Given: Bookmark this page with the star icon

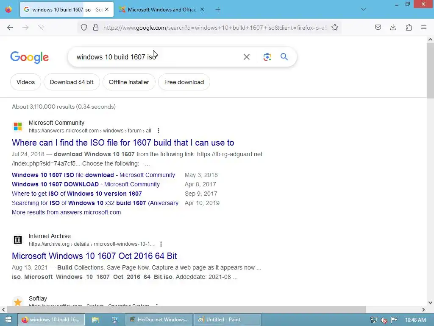Looking at the screenshot, I should point(335,27).
